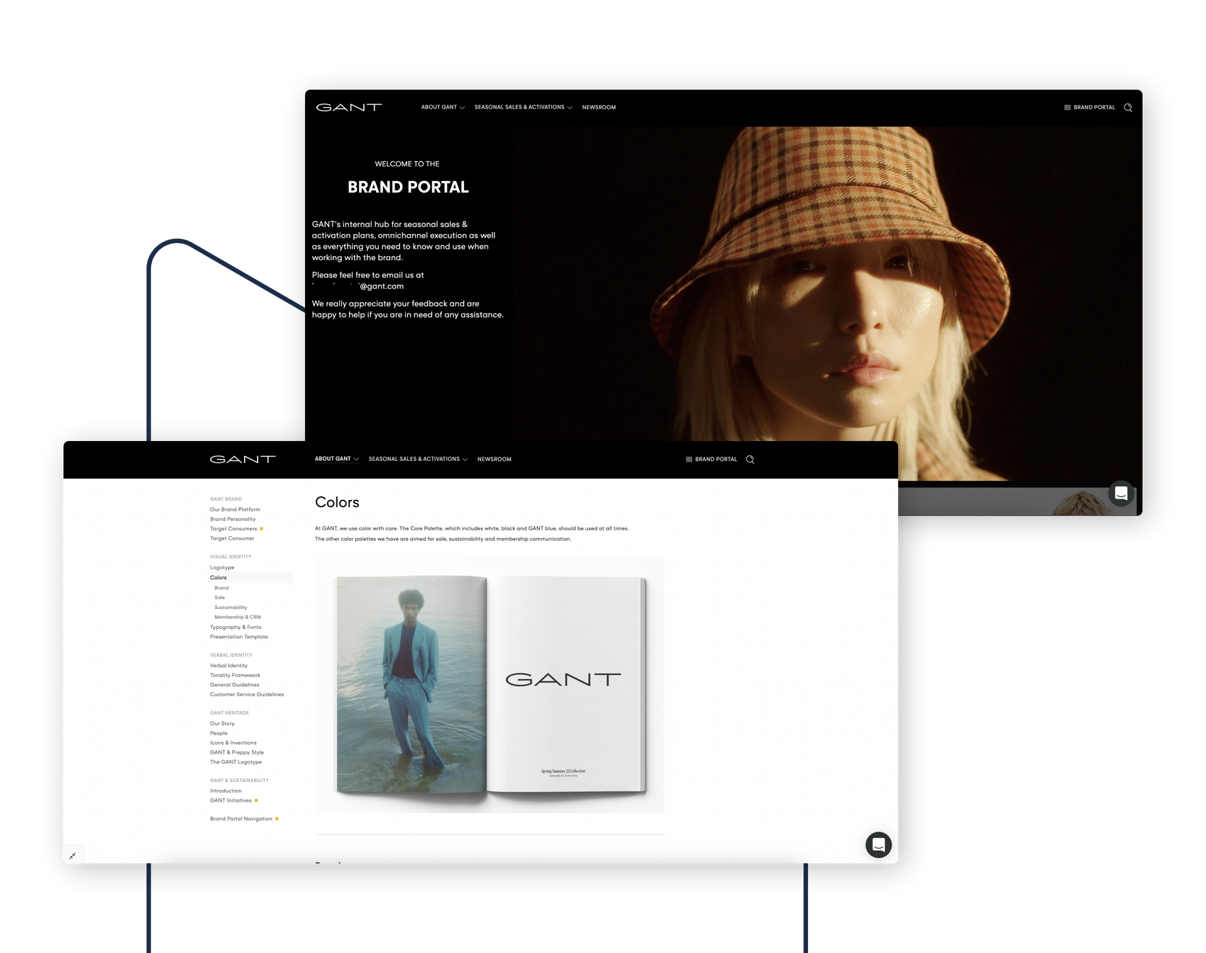Viewport: 1206px width, 953px height.
Task: Select Brand sub-item under Colors
Action: point(221,588)
